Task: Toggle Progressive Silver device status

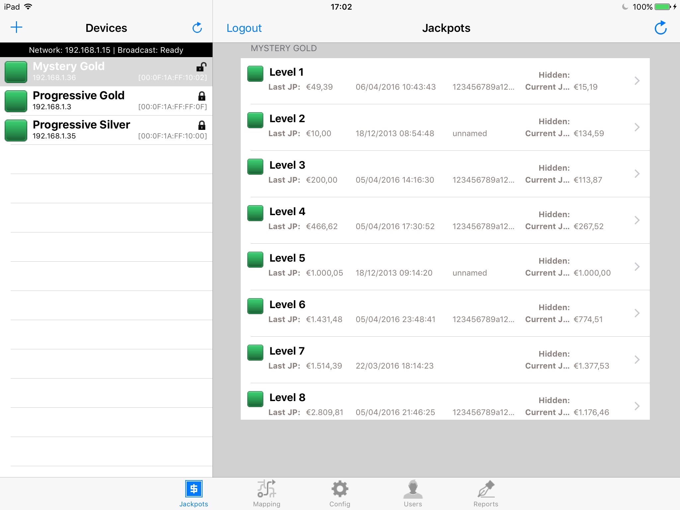Action: pos(15,129)
